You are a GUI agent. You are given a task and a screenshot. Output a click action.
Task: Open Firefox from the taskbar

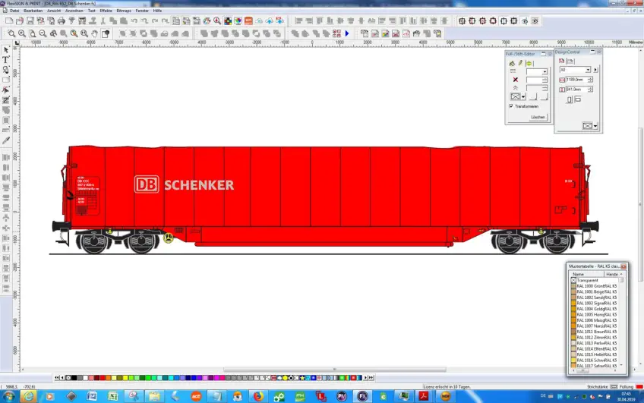point(258,396)
